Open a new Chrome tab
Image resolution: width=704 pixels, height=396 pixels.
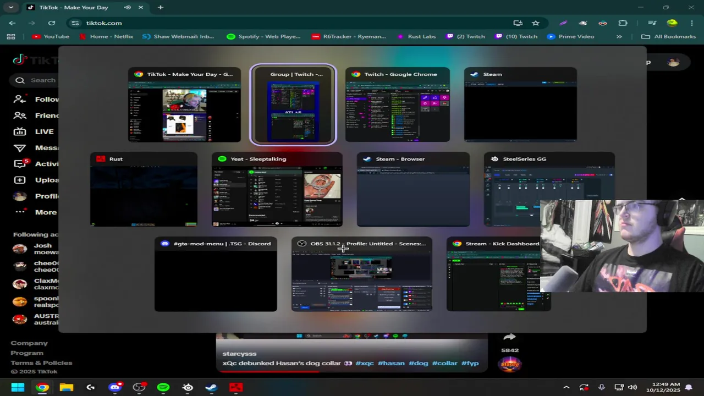point(161,8)
